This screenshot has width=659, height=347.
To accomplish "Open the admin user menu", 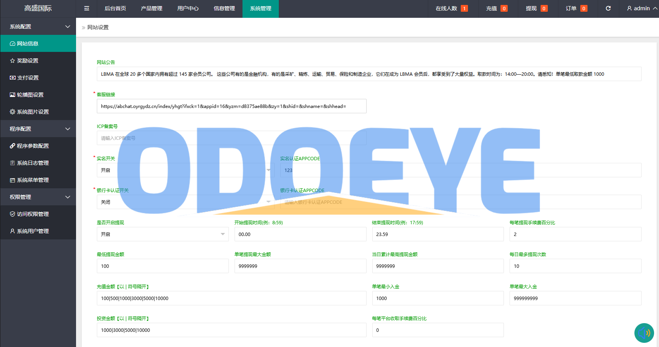I will pyautogui.click(x=642, y=8).
